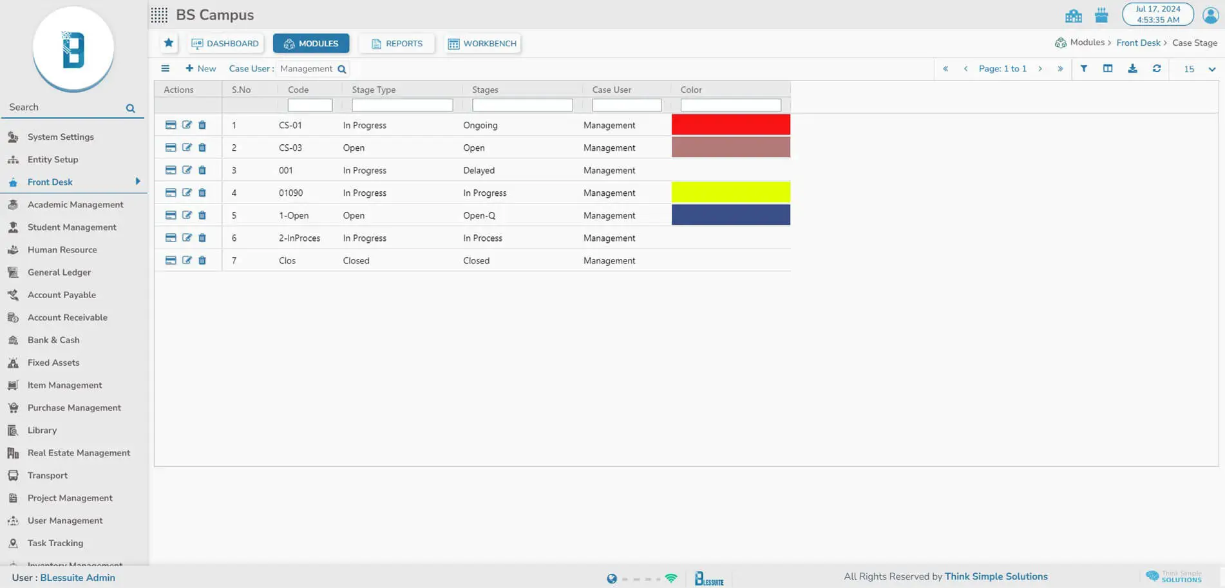Image resolution: width=1225 pixels, height=588 pixels.
Task: Open the user profile avatar icon
Action: [1210, 15]
